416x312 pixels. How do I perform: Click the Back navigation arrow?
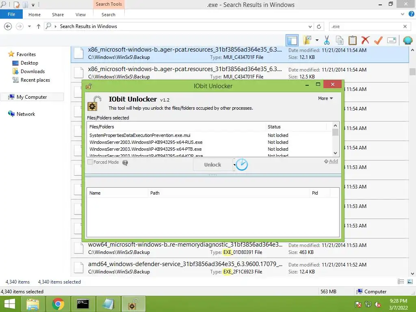coord(8,26)
